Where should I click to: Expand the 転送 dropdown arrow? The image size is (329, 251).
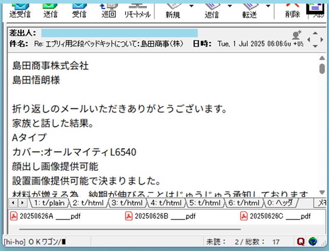point(268,6)
